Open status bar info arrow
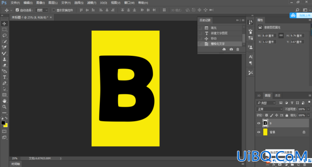 point(61,159)
